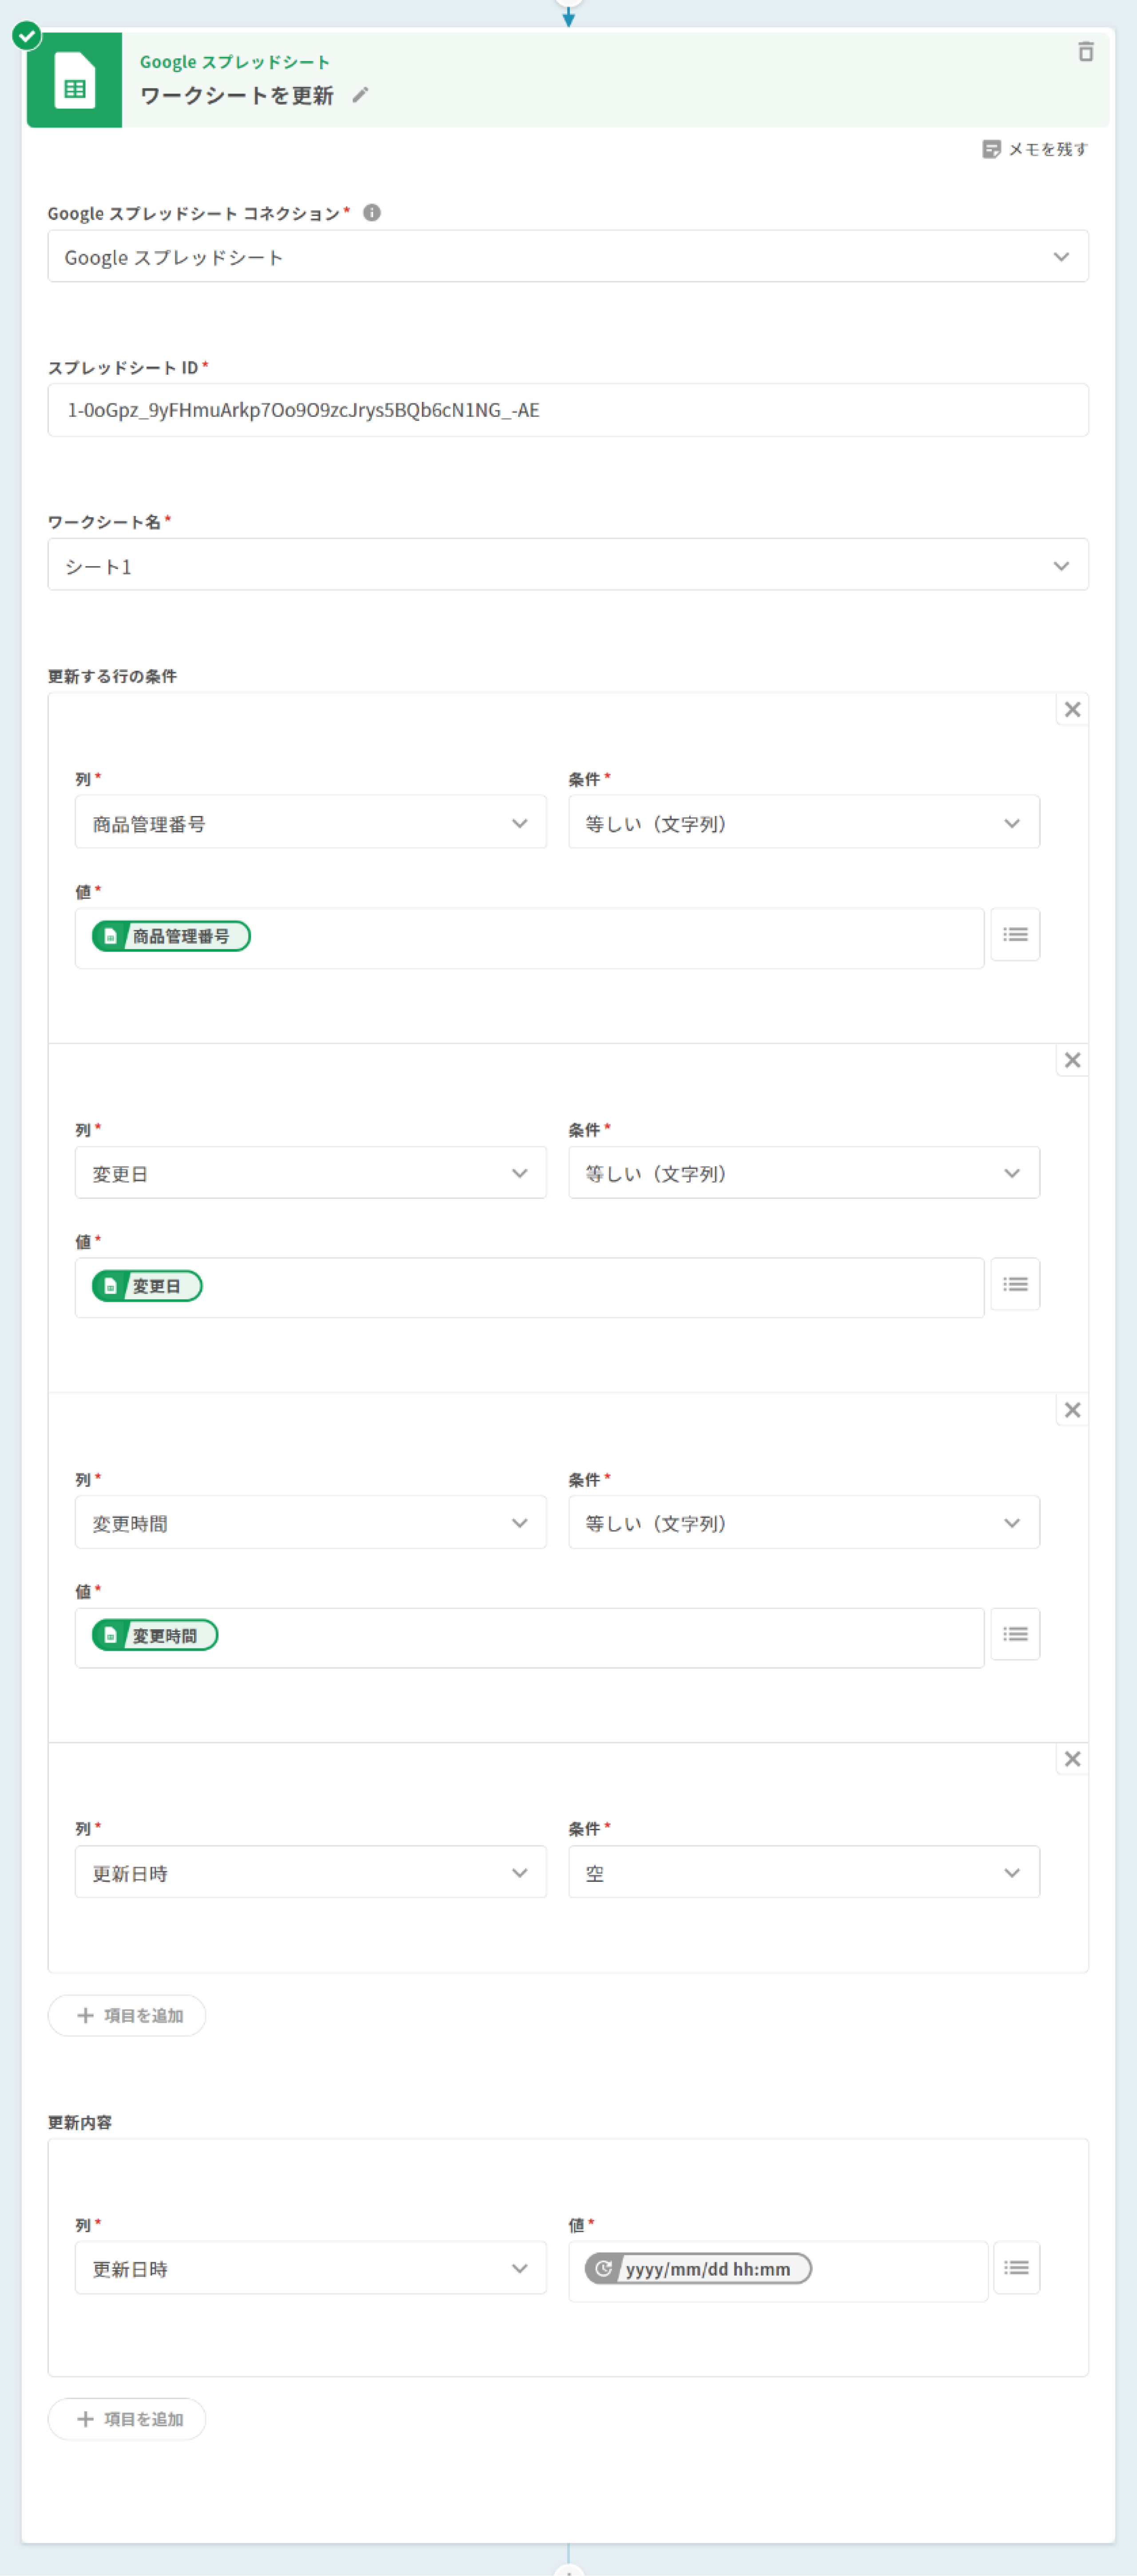Click the info icon beside the コネクション label
This screenshot has width=1137, height=2576.
point(372,213)
